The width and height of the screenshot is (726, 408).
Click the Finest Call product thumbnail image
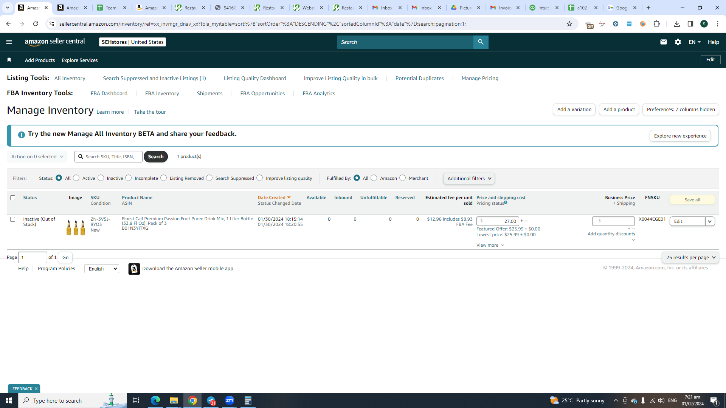pyautogui.click(x=76, y=227)
